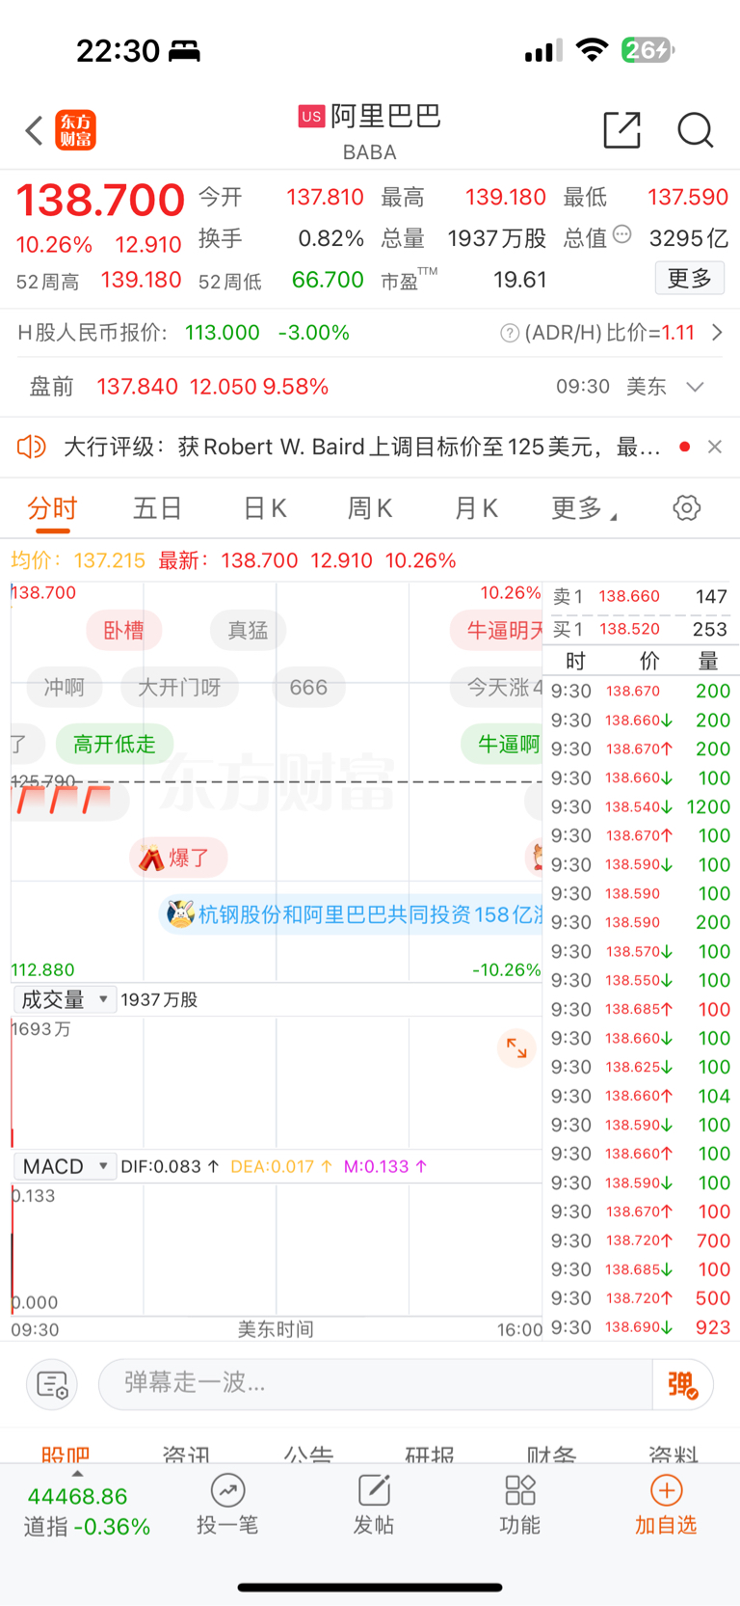Tap the 52周高 139.180 value
The image size is (740, 1606).
[x=141, y=280]
